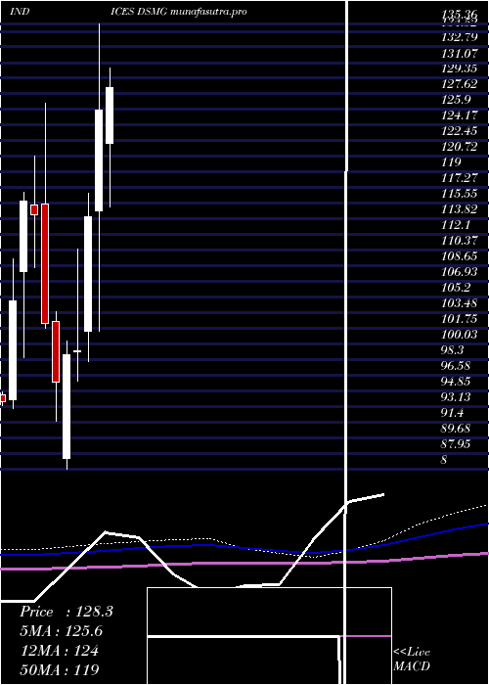The height and width of the screenshot is (685, 489).
Task: Select the 91.4 price axis label
Action: [x=452, y=413]
